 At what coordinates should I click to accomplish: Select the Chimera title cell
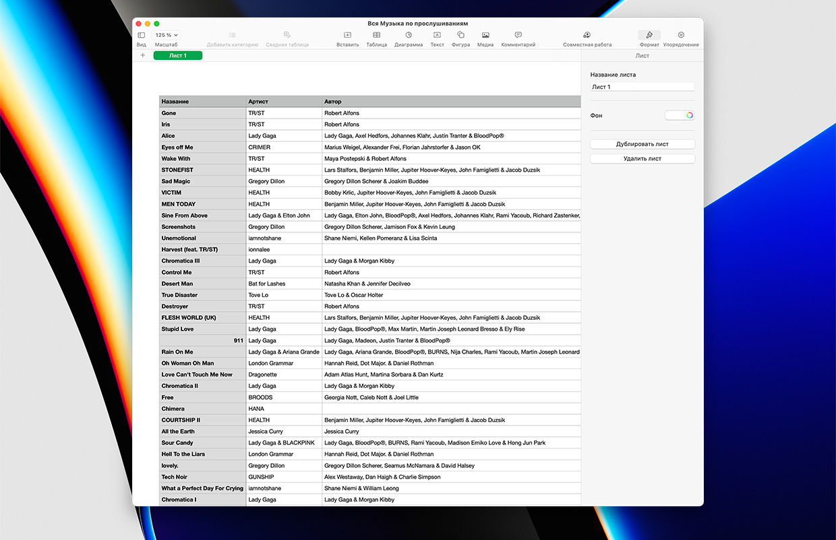[x=202, y=409]
